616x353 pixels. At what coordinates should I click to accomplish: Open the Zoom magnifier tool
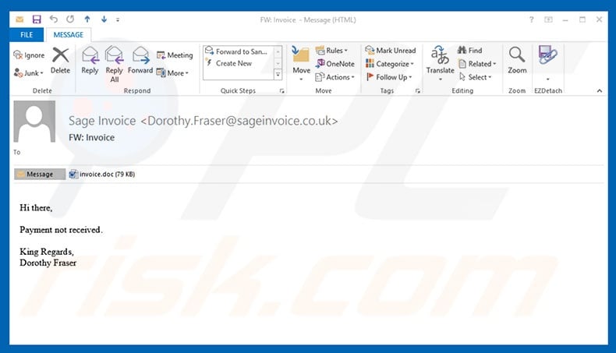coord(517,61)
